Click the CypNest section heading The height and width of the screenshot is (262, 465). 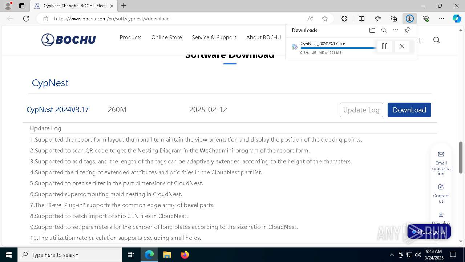pos(50,83)
